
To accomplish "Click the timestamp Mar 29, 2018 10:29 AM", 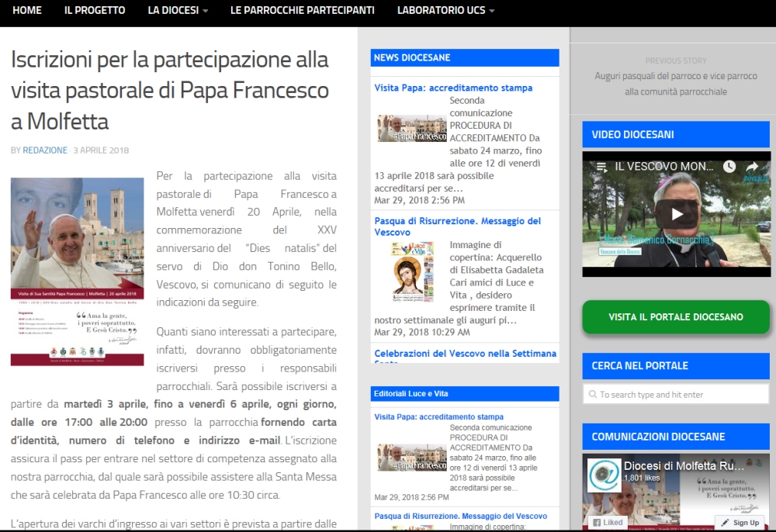I will click(x=422, y=332).
